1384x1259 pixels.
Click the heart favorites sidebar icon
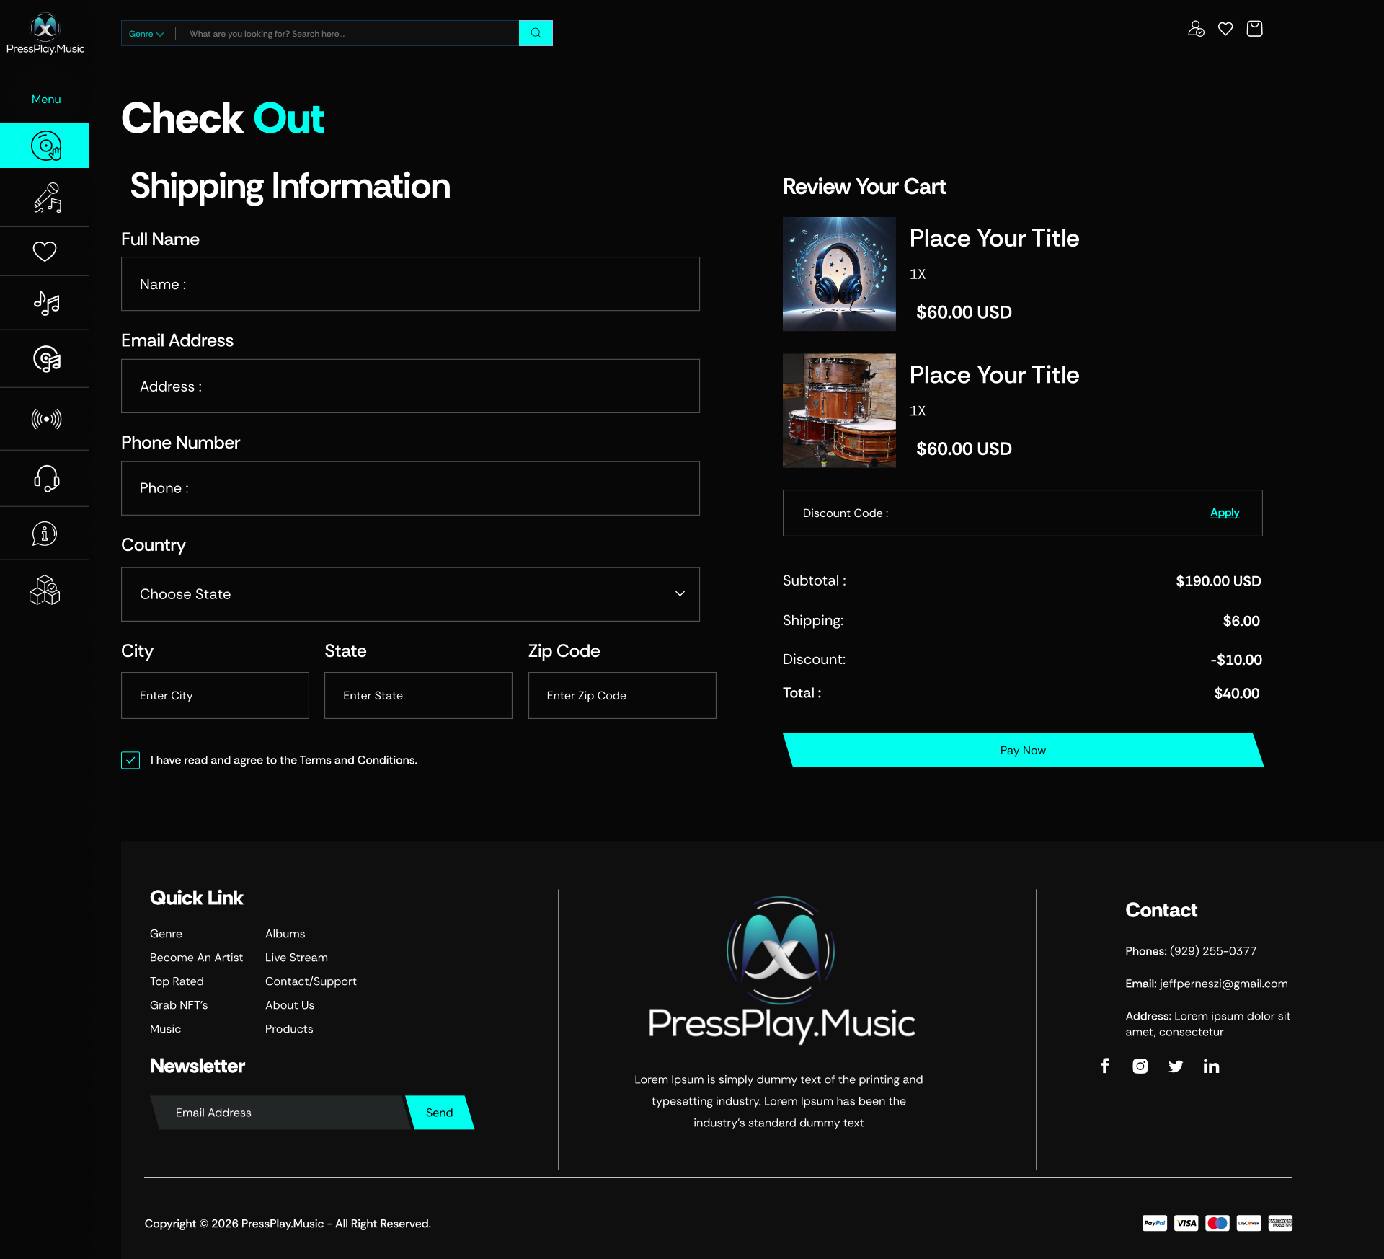[x=45, y=251]
